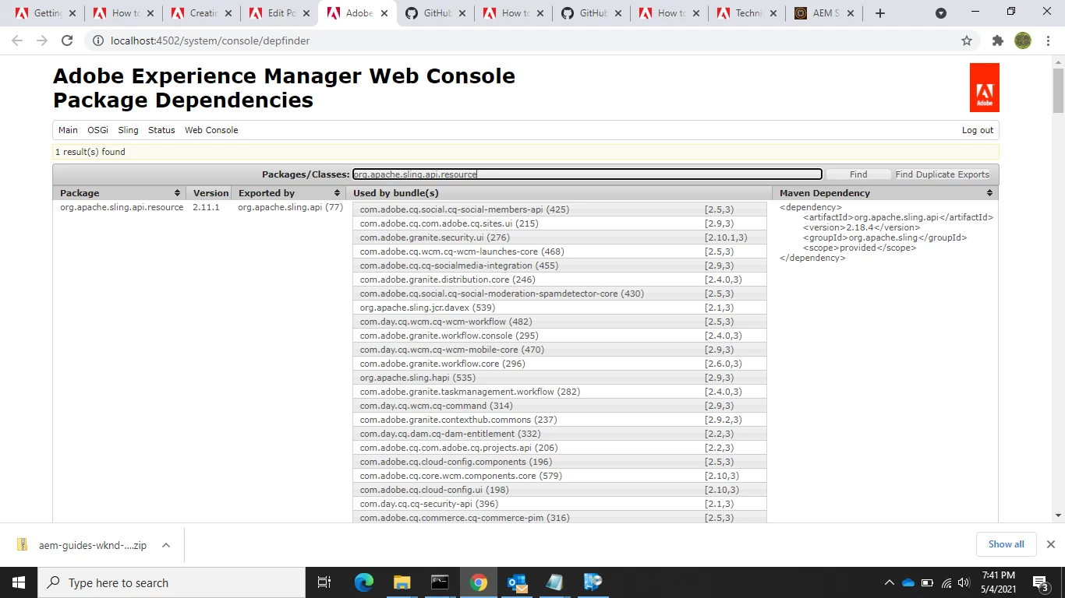Open the Main menu in the console

[x=68, y=130]
